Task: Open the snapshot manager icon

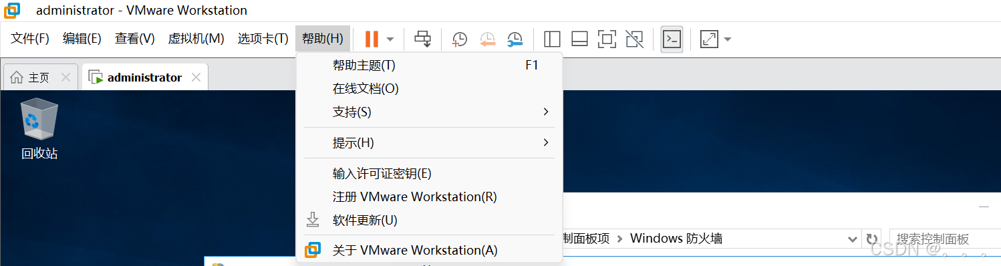Action: [515, 39]
